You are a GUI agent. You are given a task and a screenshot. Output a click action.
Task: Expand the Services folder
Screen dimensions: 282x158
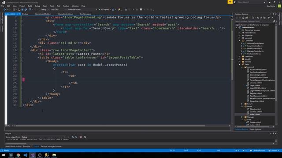tap(239, 61)
